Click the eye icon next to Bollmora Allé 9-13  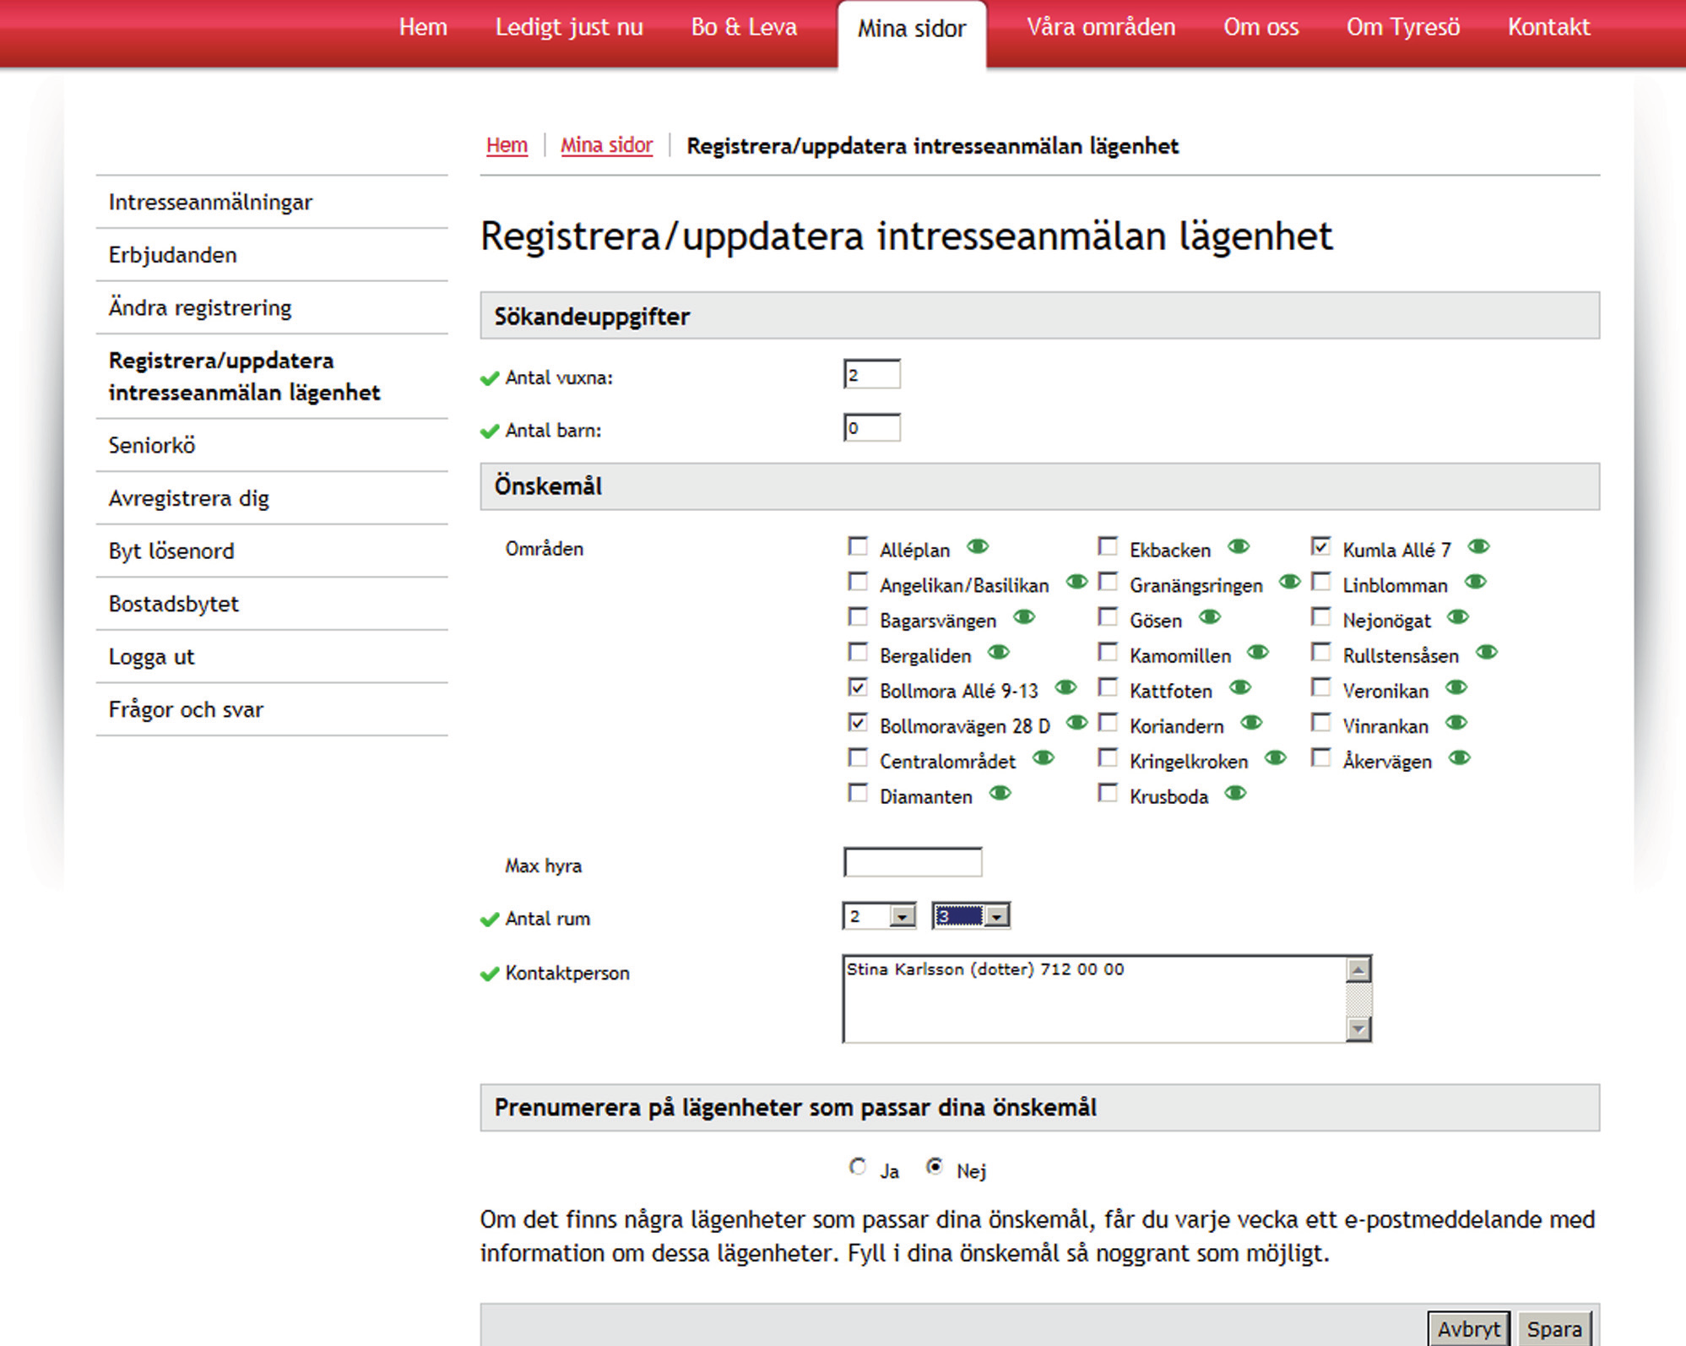point(1066,687)
